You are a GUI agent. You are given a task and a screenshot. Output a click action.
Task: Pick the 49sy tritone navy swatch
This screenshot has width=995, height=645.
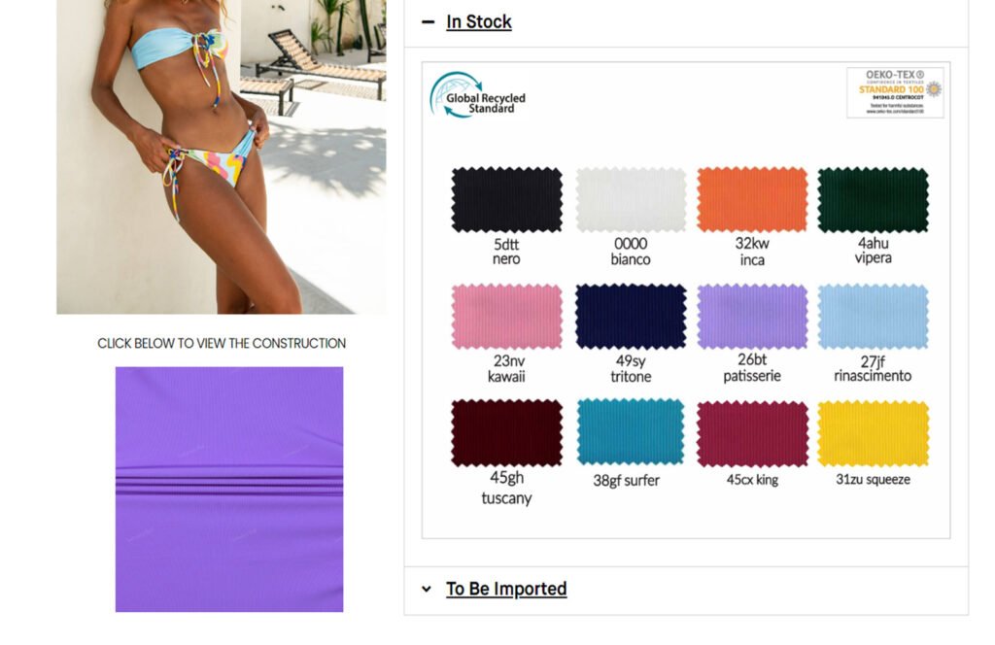[x=631, y=317]
